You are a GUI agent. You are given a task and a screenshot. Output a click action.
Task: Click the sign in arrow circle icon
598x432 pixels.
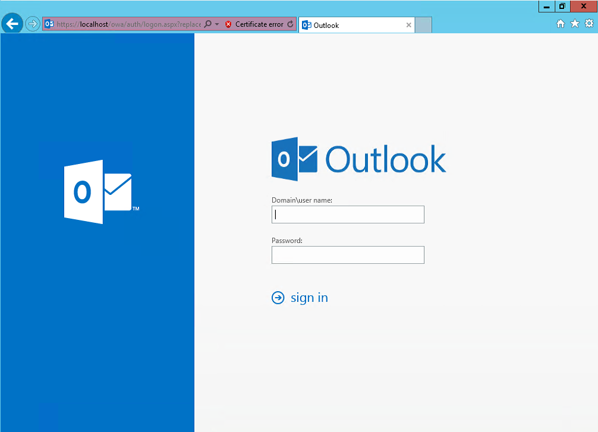(278, 297)
